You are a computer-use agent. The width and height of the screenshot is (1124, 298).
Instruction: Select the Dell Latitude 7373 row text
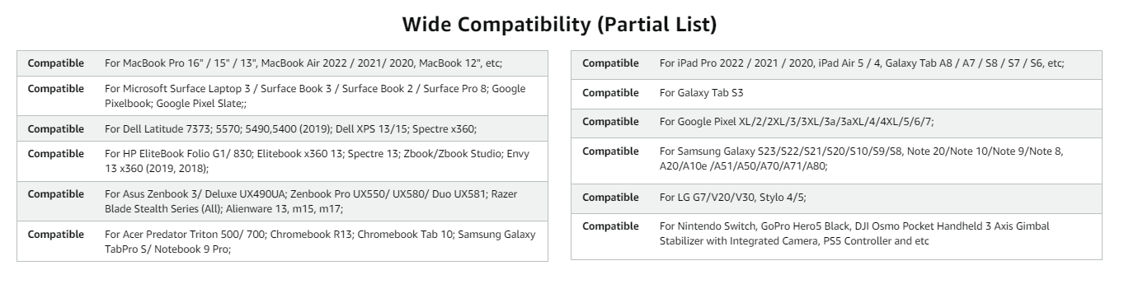click(290, 128)
